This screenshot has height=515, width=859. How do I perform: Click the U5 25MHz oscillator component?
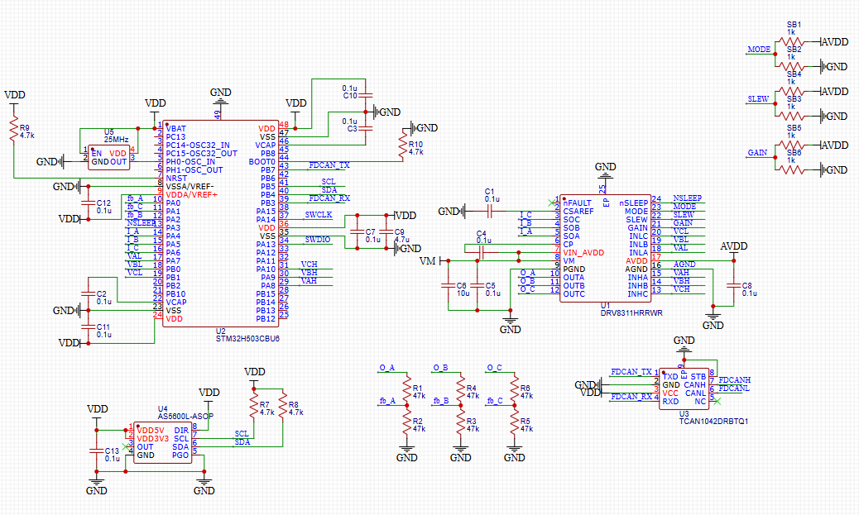pos(108,157)
